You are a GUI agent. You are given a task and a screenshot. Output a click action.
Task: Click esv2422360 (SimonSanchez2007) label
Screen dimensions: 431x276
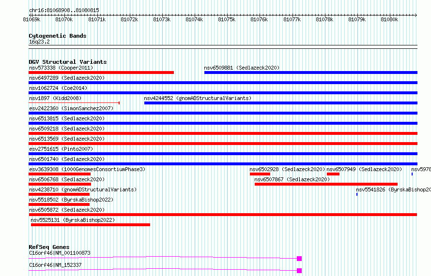point(71,108)
